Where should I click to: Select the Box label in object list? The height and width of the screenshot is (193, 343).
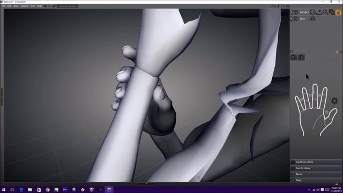point(302,19)
